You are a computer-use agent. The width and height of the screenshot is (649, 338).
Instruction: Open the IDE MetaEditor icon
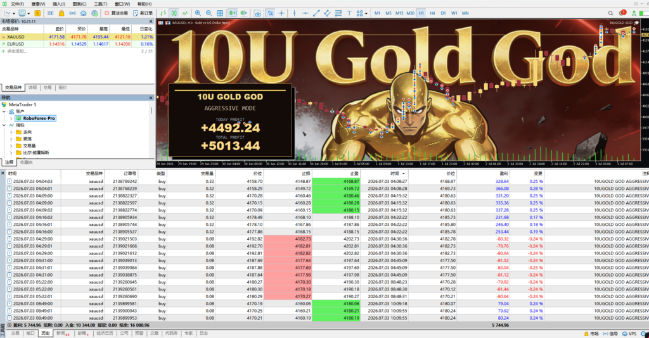tap(51, 13)
